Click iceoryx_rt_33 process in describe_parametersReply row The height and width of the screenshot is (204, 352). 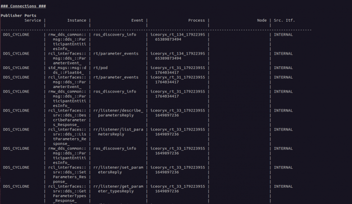pos(177,113)
